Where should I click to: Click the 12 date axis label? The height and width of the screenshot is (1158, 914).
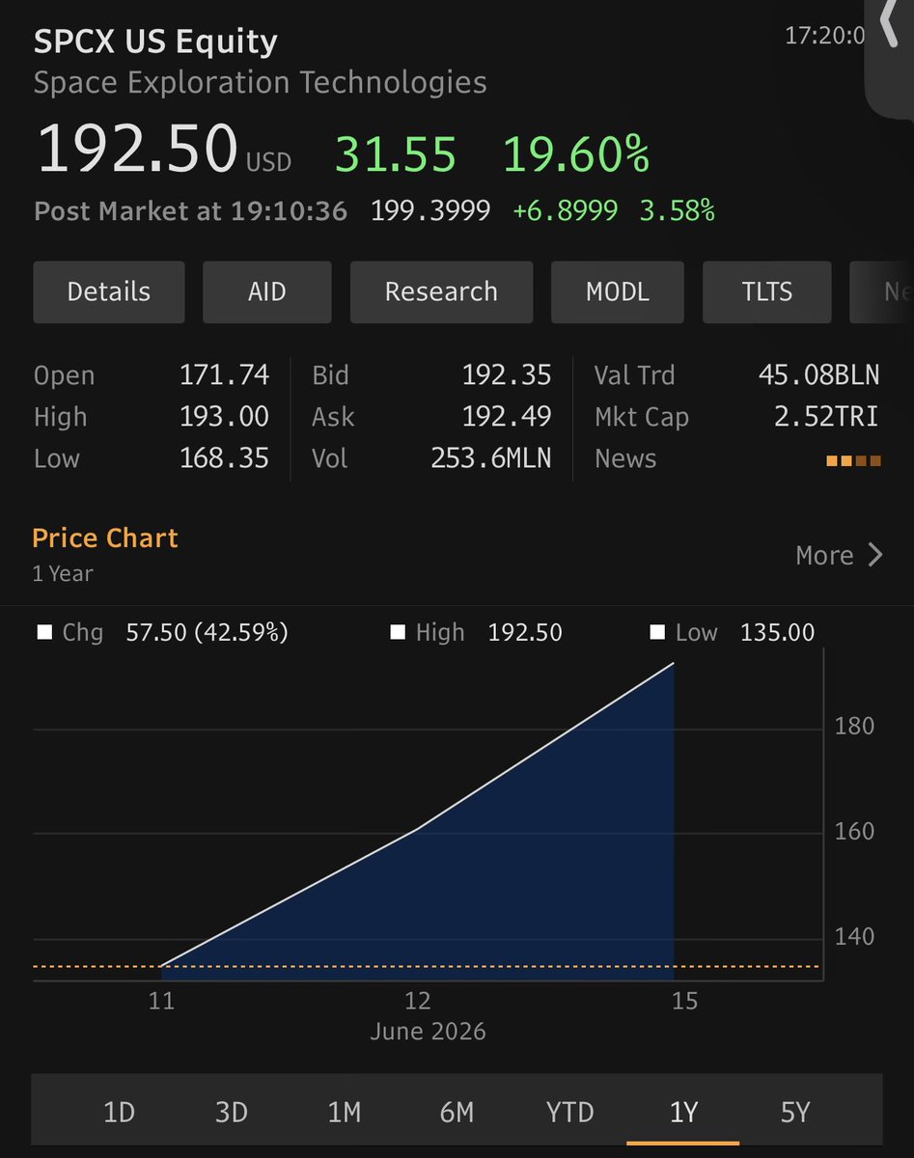(418, 1001)
